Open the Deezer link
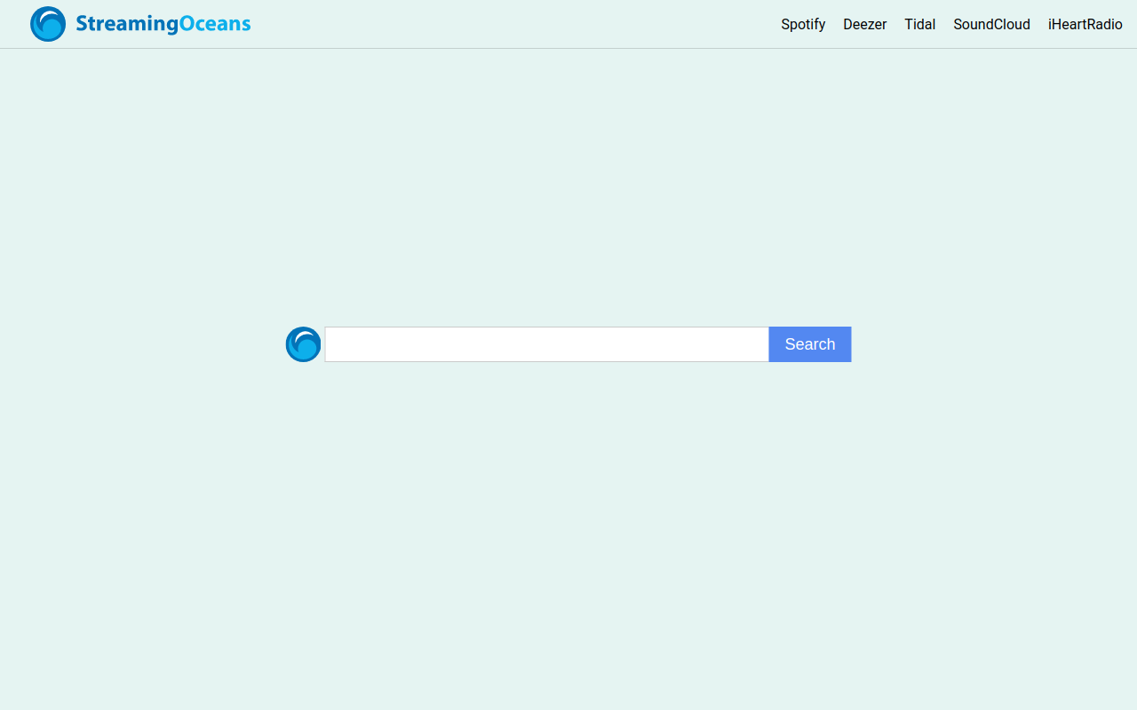Screen dimensions: 1137x710 865,25
